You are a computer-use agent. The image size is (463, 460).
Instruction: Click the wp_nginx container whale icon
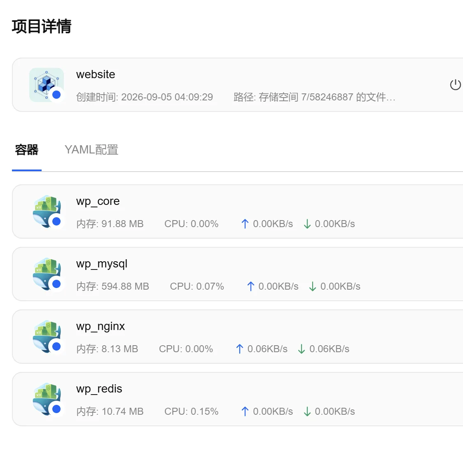(x=47, y=337)
